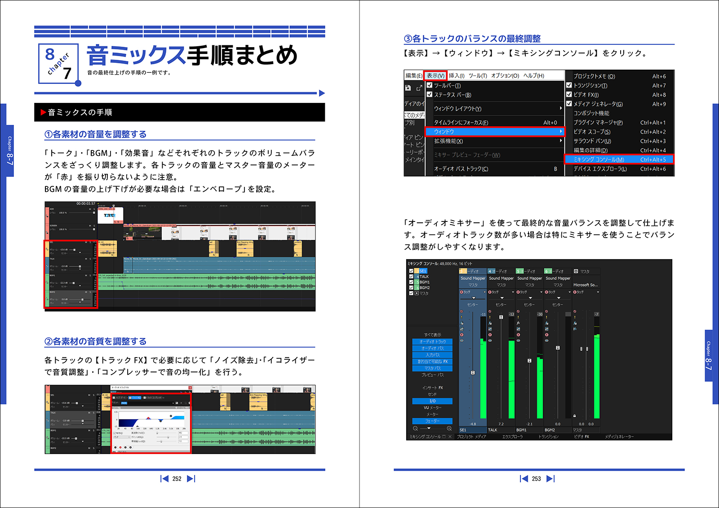This screenshot has height=508, width=719.
Task: Uncheck ビデオ FX(I) in the menu
Action: point(569,94)
